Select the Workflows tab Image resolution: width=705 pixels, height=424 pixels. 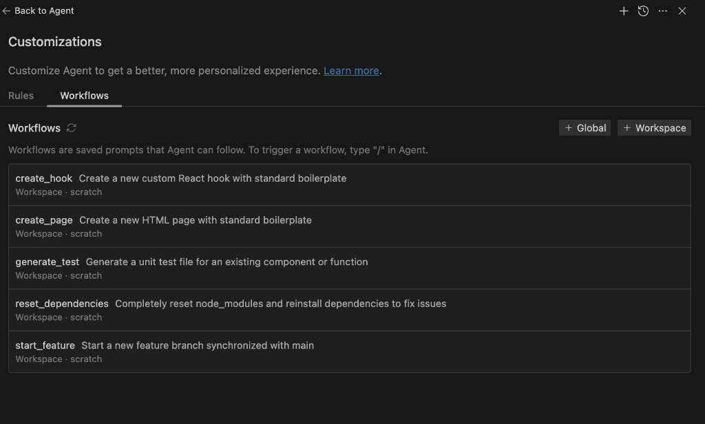[x=84, y=96]
